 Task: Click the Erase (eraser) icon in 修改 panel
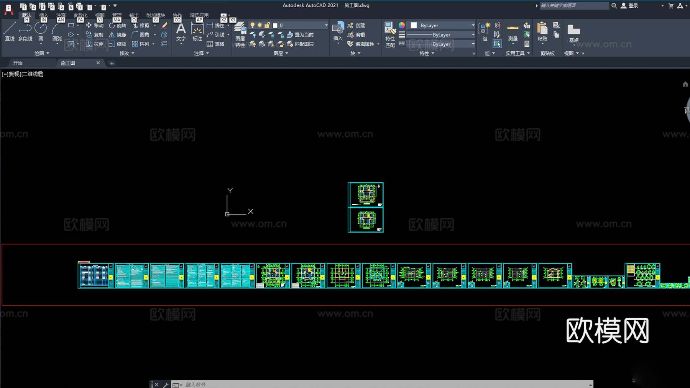pyautogui.click(x=164, y=25)
